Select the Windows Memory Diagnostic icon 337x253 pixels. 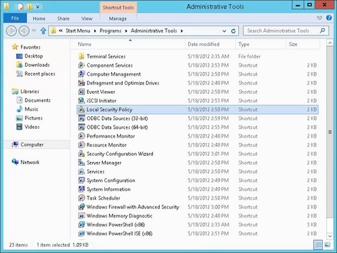[82, 216]
